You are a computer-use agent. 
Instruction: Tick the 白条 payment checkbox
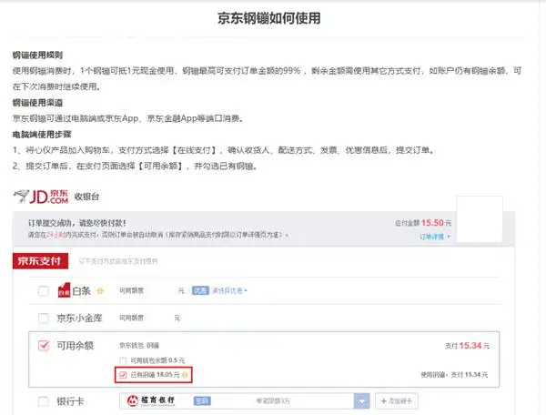coord(43,290)
